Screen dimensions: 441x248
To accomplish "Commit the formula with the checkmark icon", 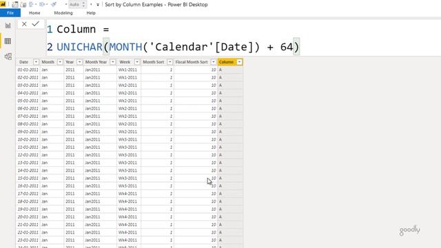I will [35, 24].
